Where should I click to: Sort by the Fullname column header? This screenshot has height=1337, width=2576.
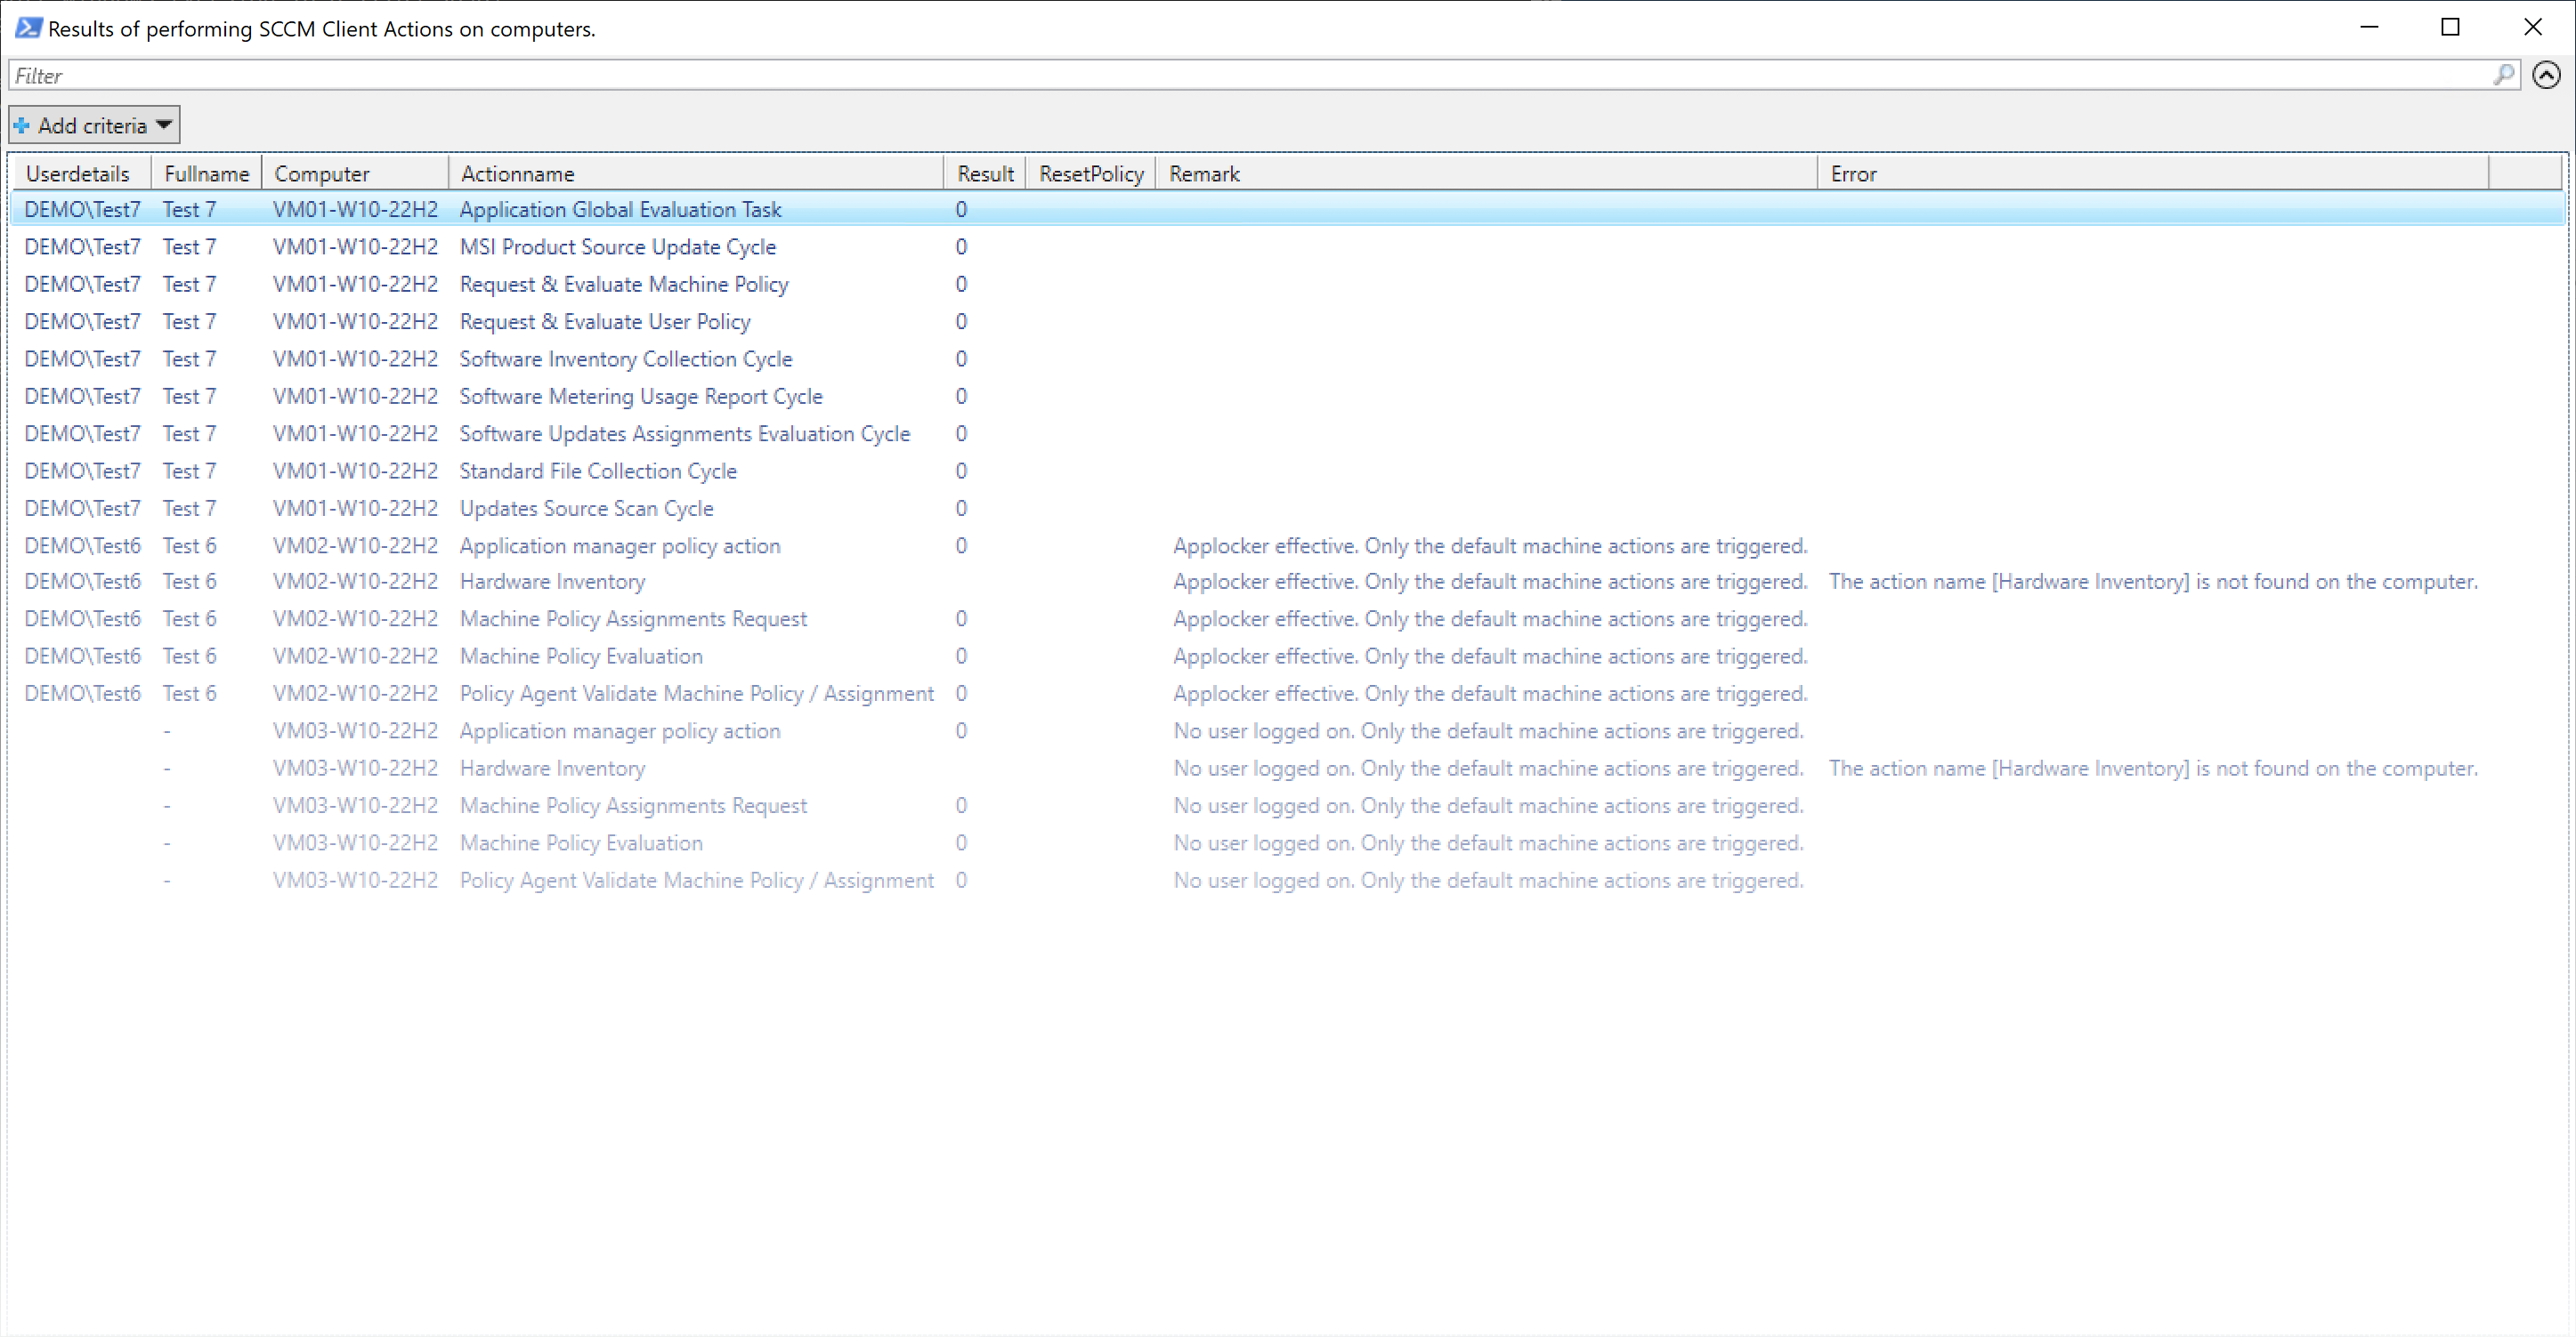[206, 173]
